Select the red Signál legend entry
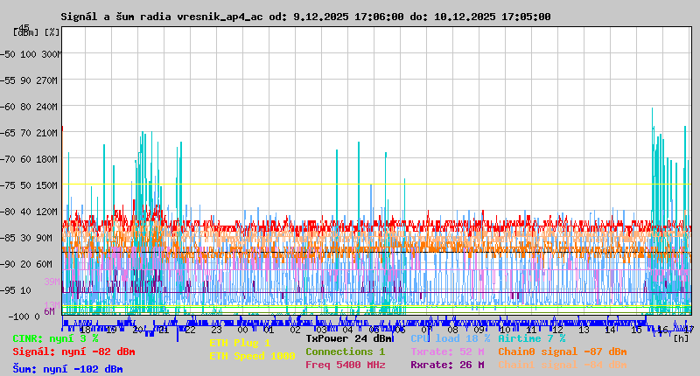This screenshot has height=376, width=700. (x=73, y=352)
